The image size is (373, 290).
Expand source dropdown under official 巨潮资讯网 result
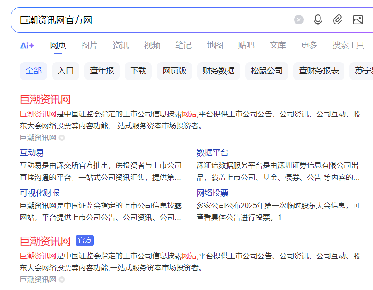pos(62,280)
